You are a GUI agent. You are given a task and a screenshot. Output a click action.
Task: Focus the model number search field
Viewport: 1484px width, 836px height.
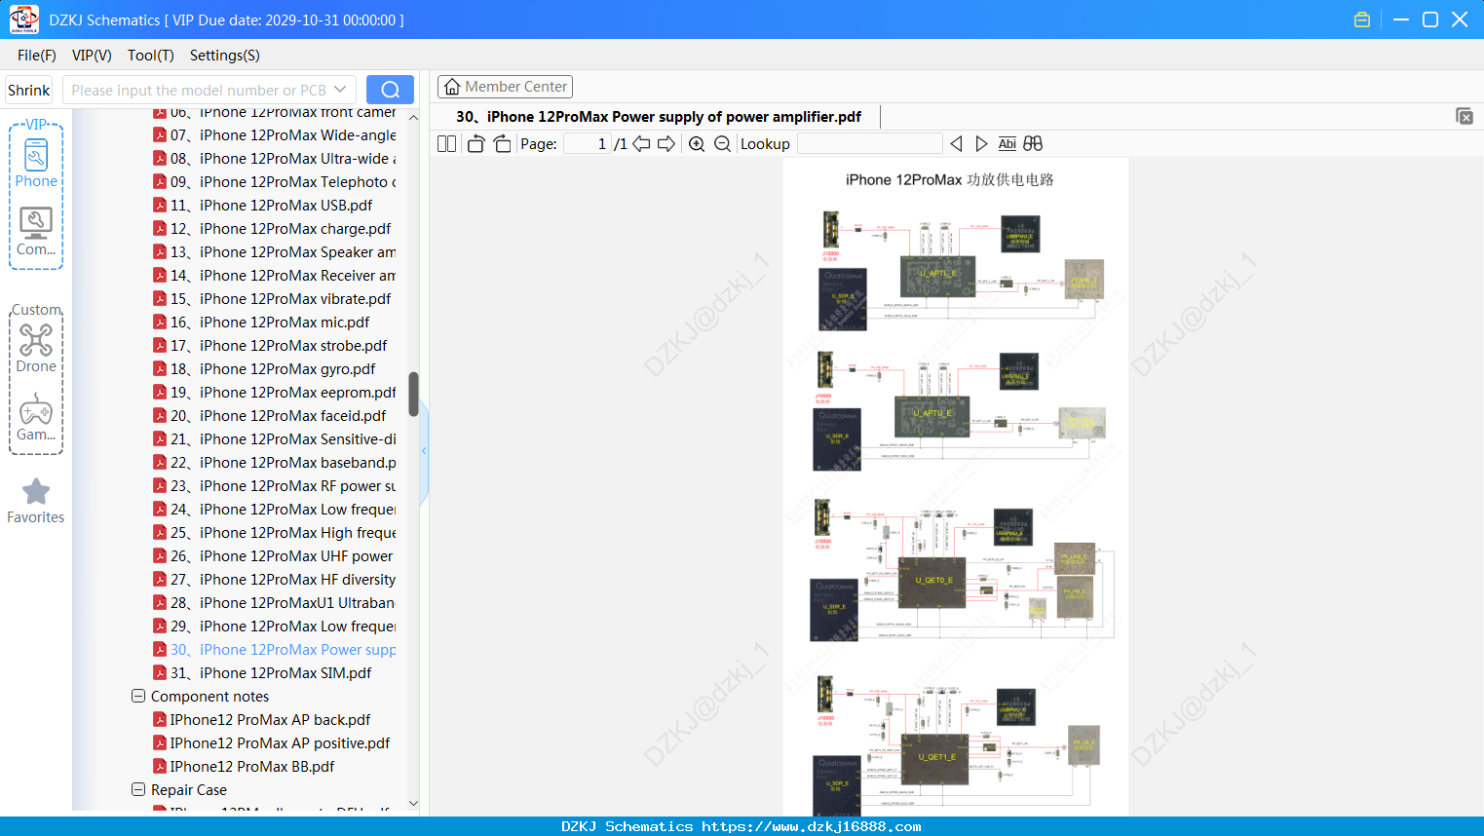pyautogui.click(x=199, y=90)
